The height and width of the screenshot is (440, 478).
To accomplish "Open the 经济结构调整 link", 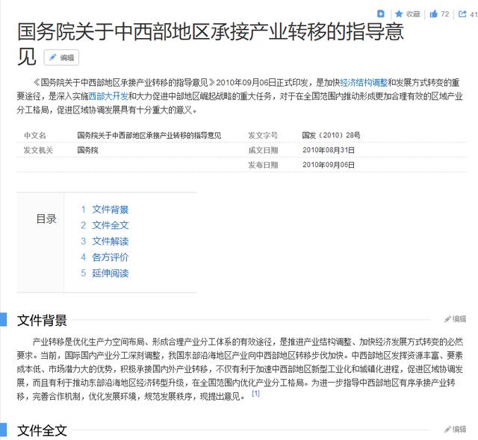I will point(364,83).
